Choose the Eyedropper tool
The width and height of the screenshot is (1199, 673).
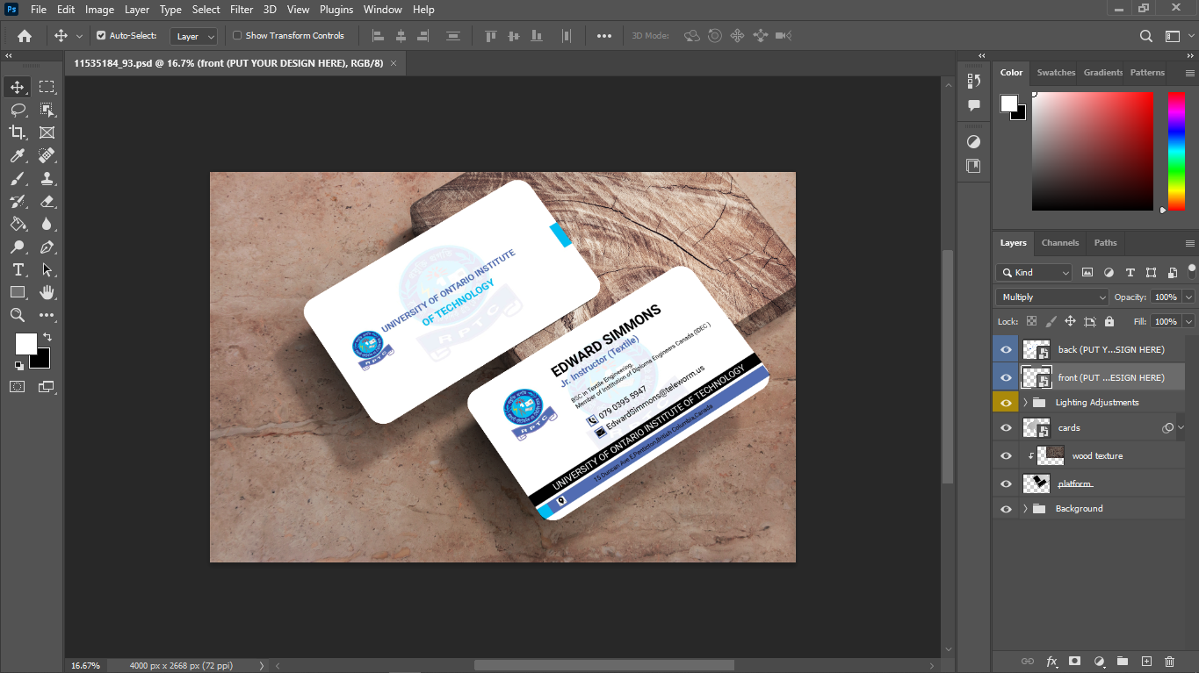point(18,155)
